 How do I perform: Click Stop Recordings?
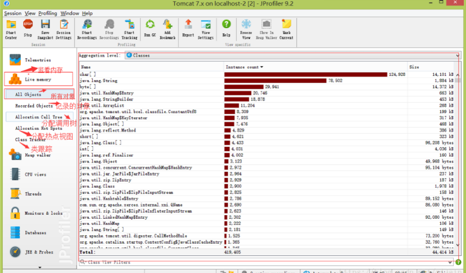pyautogui.click(x=109, y=29)
